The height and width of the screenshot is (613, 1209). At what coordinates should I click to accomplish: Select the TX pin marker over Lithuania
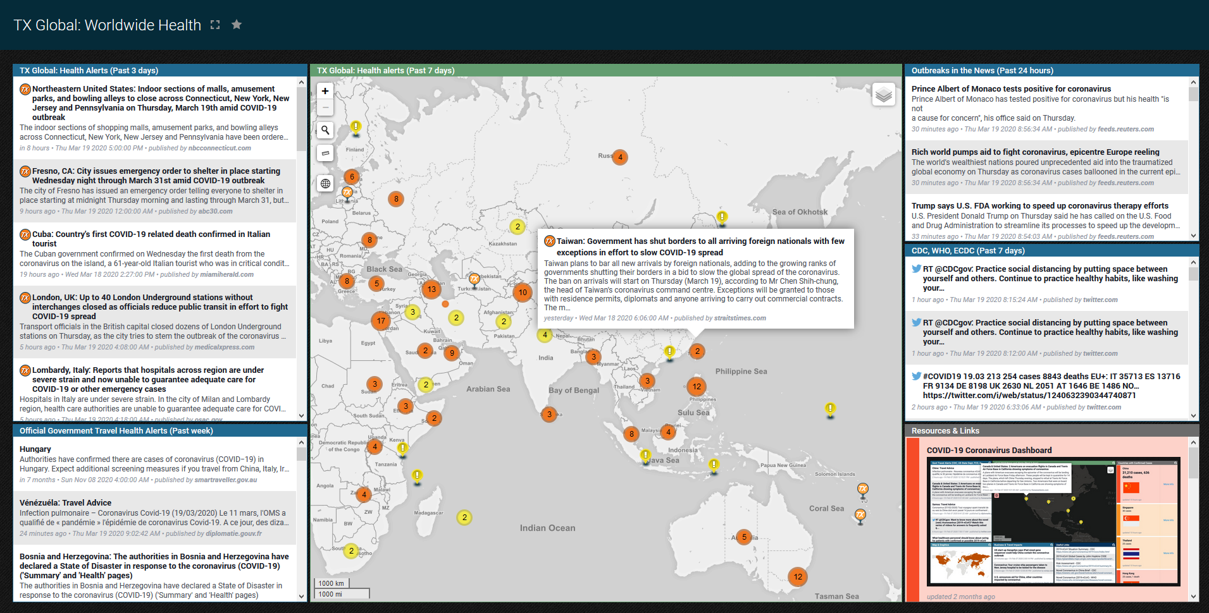(347, 192)
